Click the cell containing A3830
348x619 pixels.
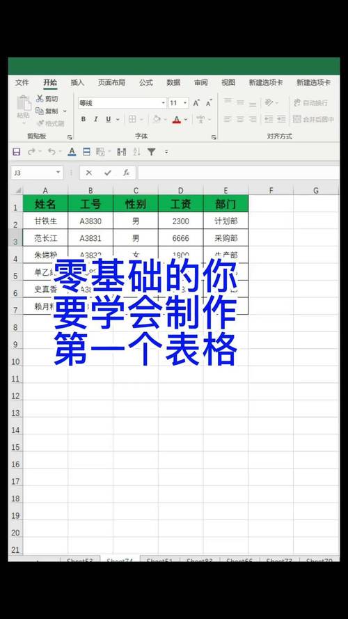(x=90, y=221)
